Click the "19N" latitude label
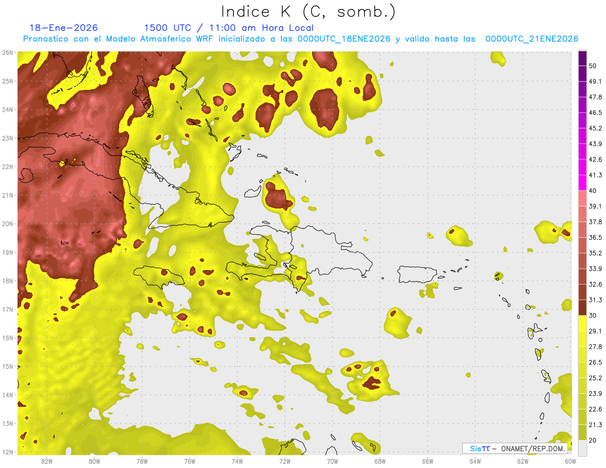 coord(8,252)
